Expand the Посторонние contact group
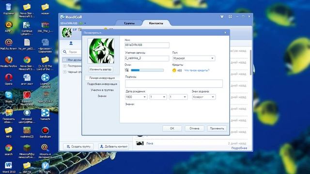 tap(64, 66)
